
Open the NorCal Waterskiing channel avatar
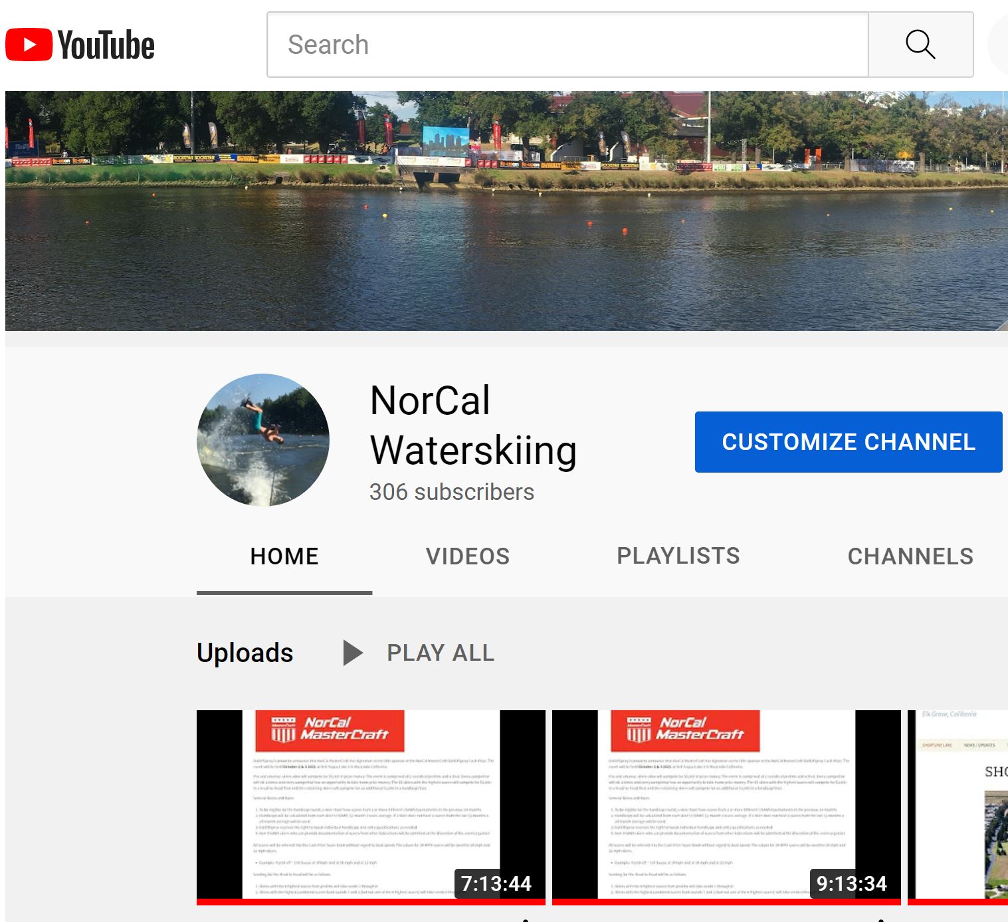click(x=263, y=440)
